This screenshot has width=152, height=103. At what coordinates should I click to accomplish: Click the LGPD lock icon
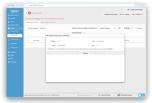coord(9,59)
